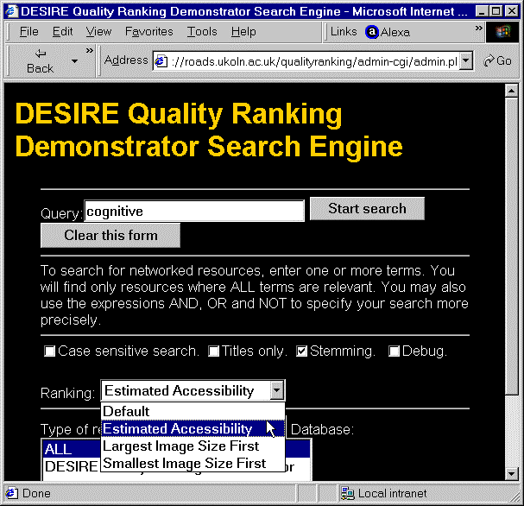The image size is (524, 506).
Task: Open the address bar dropdown arrow
Action: pos(466,61)
